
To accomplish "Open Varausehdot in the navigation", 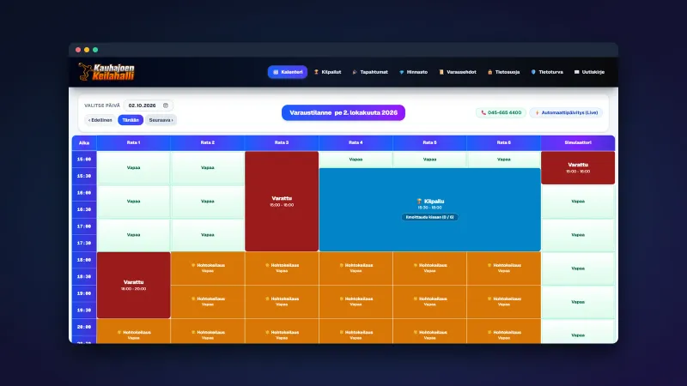I will pos(458,72).
